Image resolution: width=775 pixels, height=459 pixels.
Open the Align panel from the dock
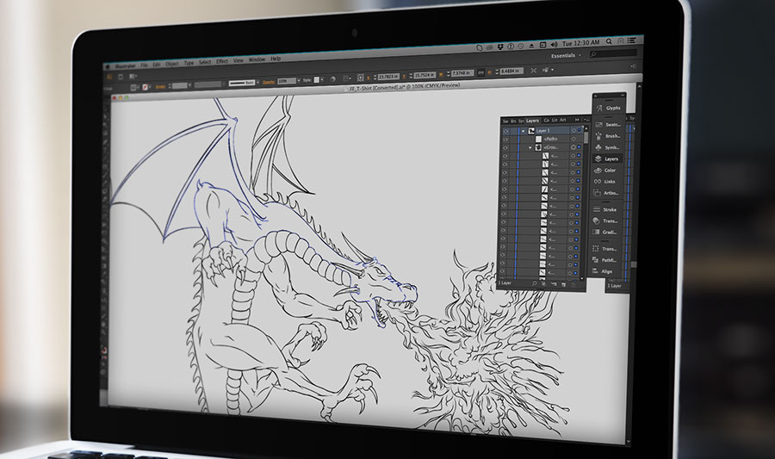(602, 271)
